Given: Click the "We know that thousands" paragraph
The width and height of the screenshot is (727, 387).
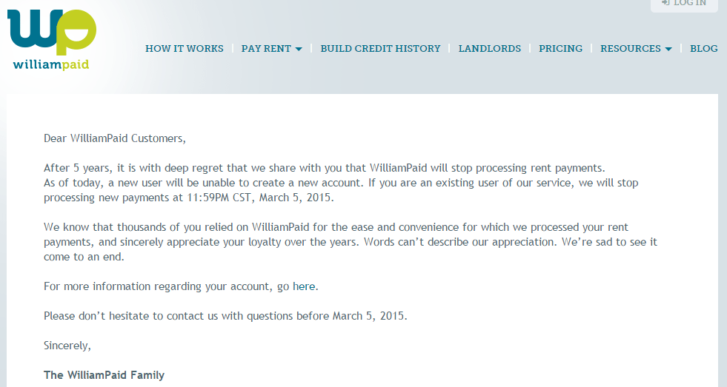Looking at the screenshot, I should point(336,227).
